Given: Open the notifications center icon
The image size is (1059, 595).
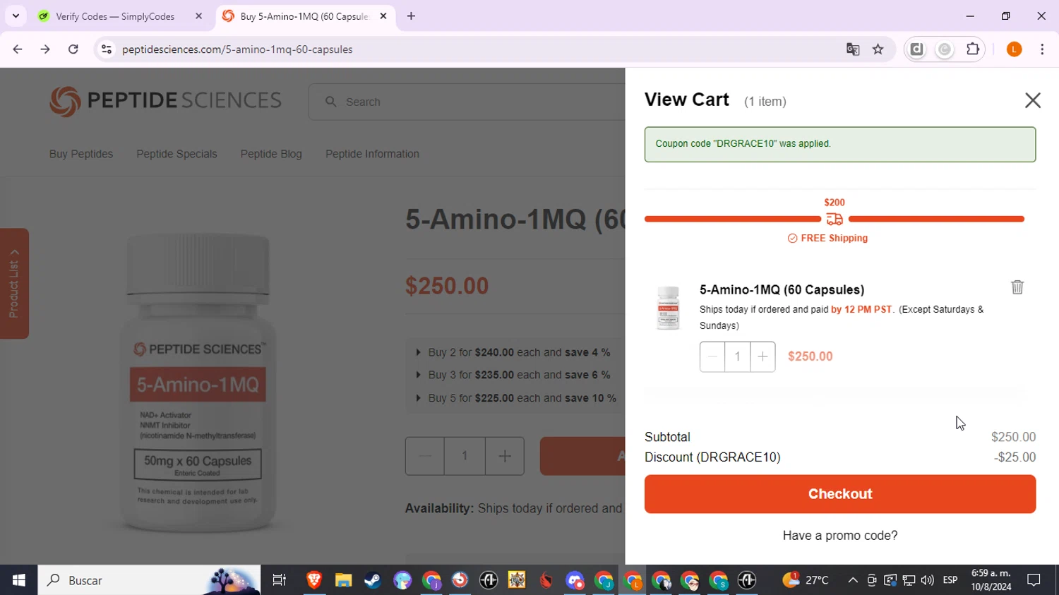Looking at the screenshot, I should [1034, 580].
